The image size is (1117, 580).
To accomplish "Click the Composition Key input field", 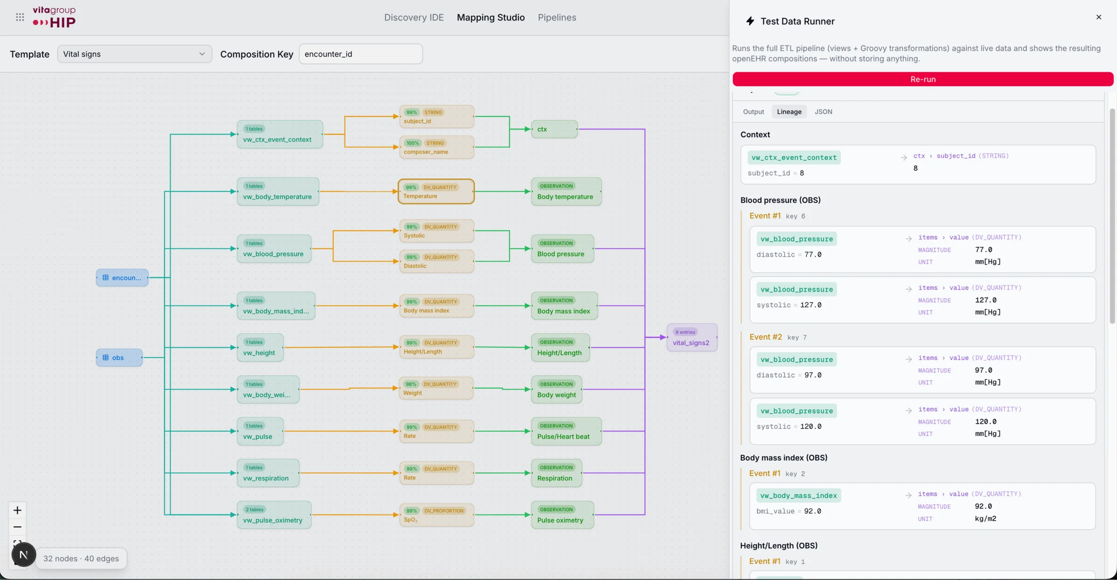I will (361, 54).
